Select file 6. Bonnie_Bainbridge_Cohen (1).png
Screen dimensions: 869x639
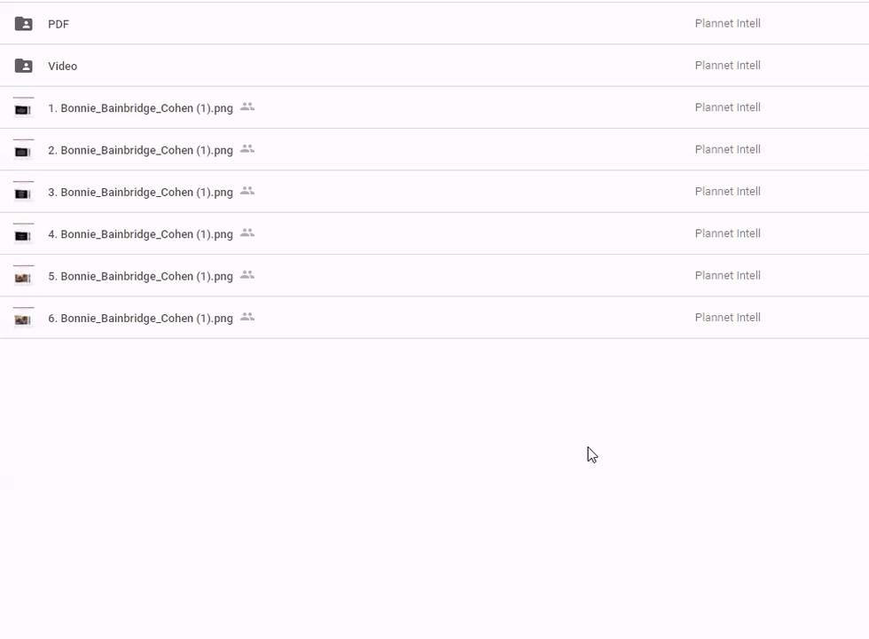point(140,318)
